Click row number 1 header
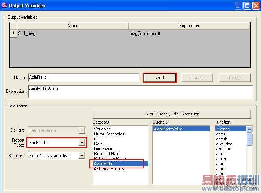The image size is (261, 193). click(13, 33)
